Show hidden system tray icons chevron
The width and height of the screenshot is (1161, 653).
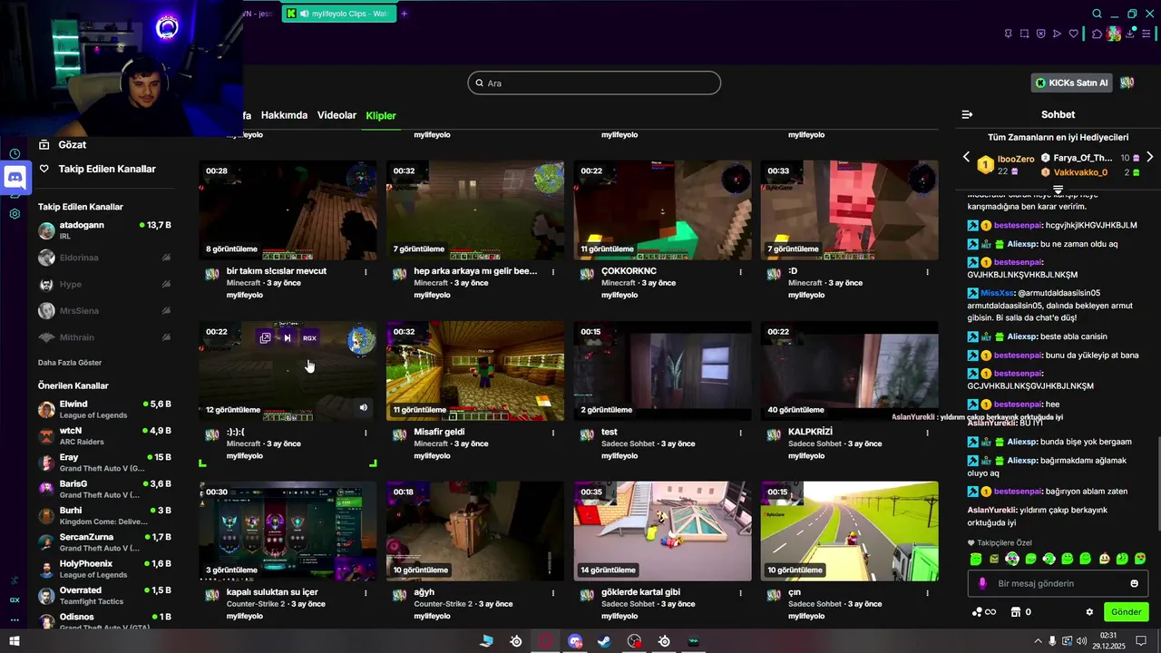(1039, 641)
